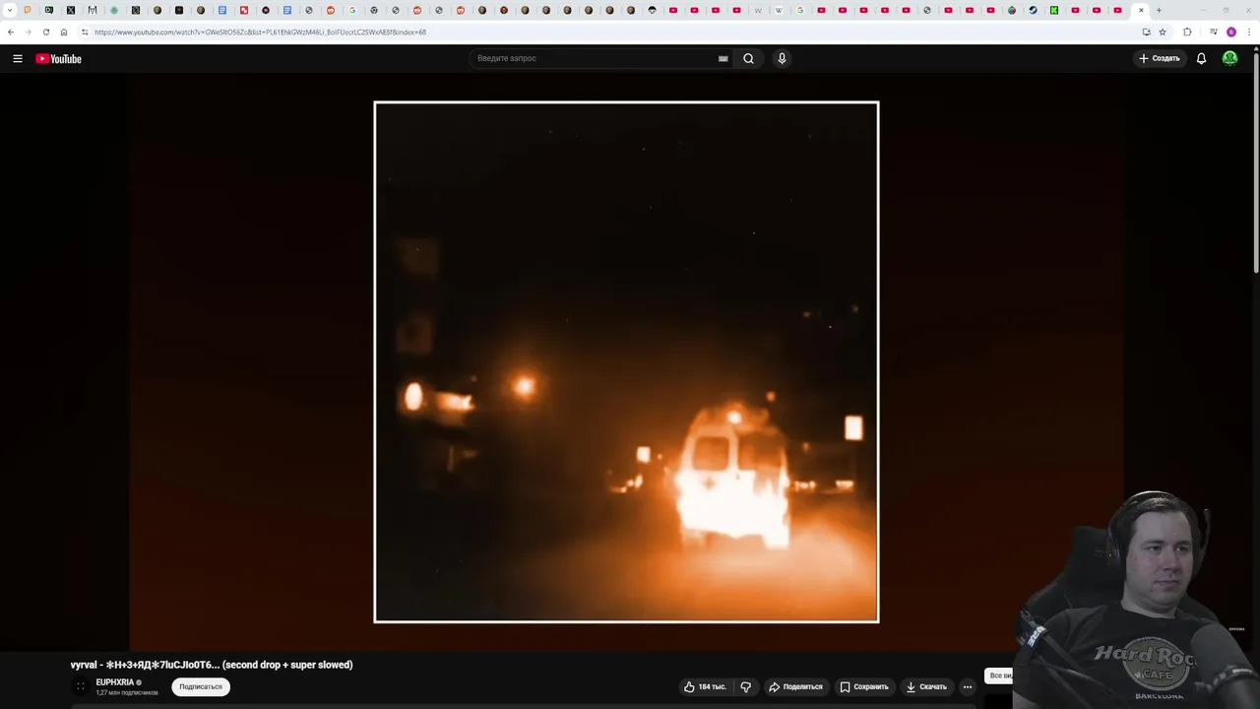Open the media controls icon in Chrome toolbar
This screenshot has width=1260, height=709.
pyautogui.click(x=1214, y=32)
